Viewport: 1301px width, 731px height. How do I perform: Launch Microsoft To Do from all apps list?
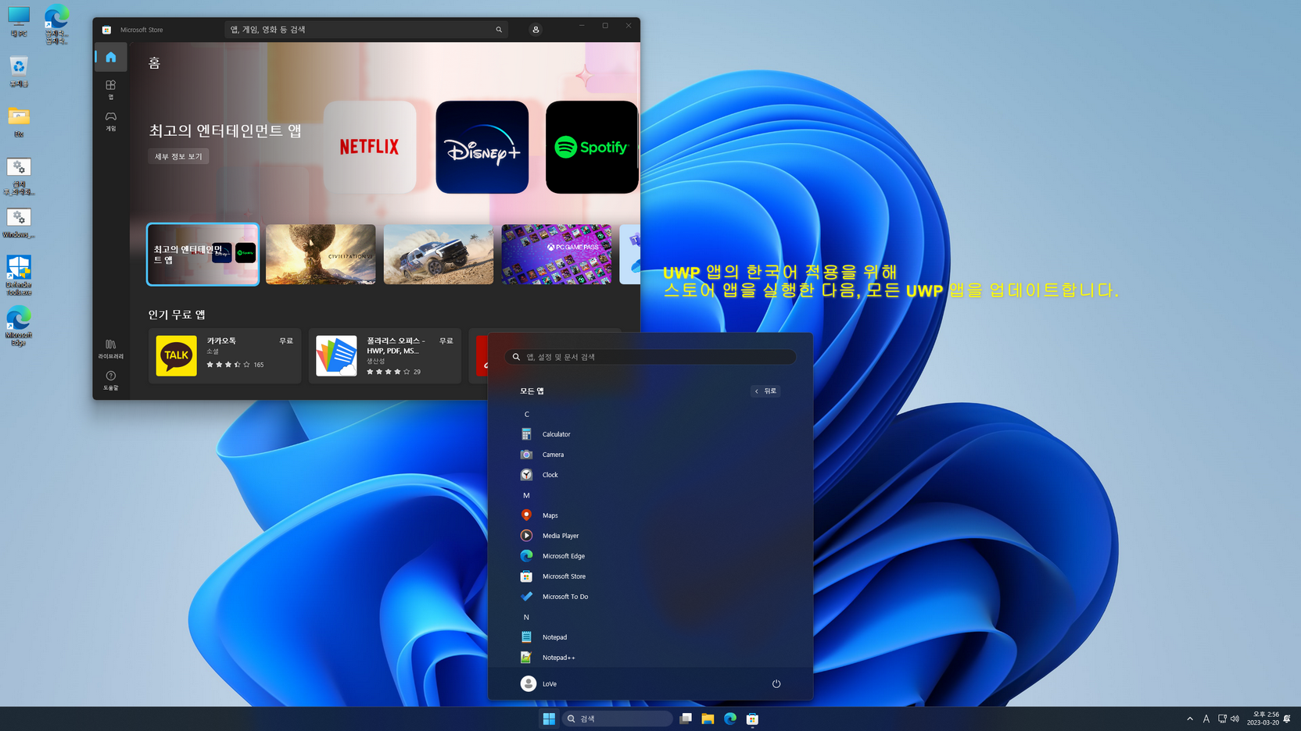coord(650,597)
